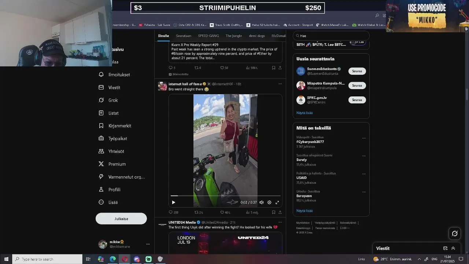The height and width of the screenshot is (264, 469).
Task: Repost the Kvarn X Pro post
Action: (x=197, y=68)
